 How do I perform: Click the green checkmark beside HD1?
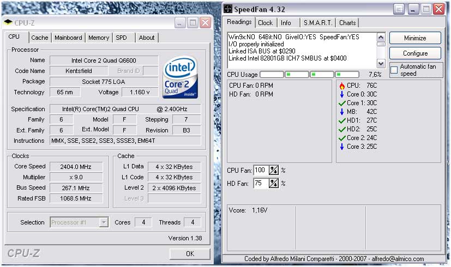point(342,120)
